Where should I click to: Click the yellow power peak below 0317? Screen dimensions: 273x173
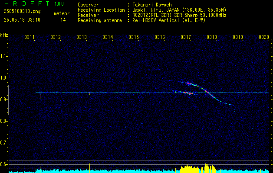[187, 169]
